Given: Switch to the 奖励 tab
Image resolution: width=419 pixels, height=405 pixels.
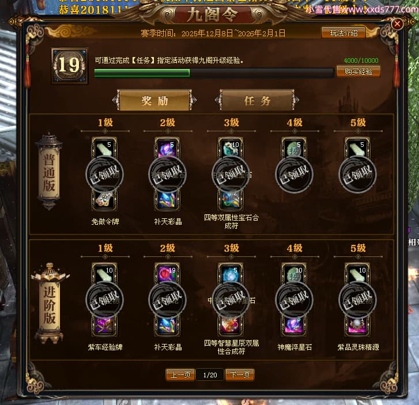Looking at the screenshot, I should tap(154, 100).
